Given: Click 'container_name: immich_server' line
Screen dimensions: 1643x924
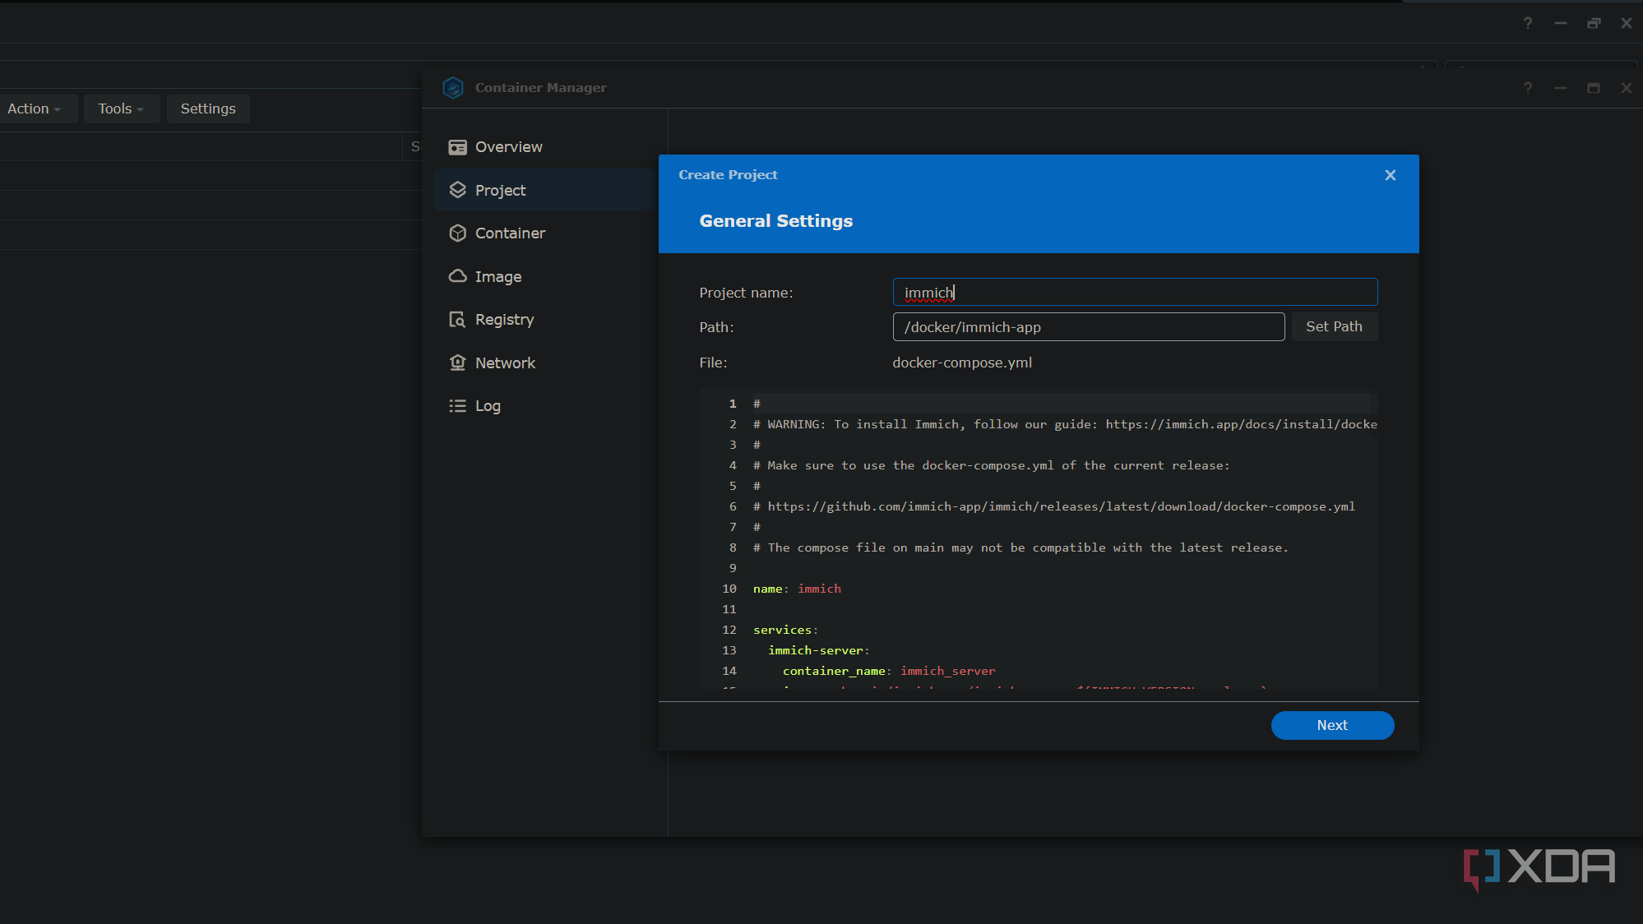Looking at the screenshot, I should [x=889, y=671].
